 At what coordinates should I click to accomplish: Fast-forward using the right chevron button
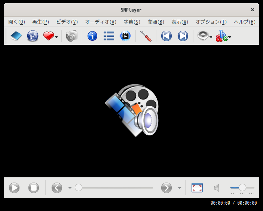tap(166, 188)
